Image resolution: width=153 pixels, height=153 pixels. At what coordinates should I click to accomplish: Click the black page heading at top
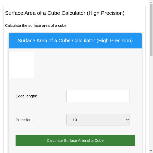coord(65,13)
